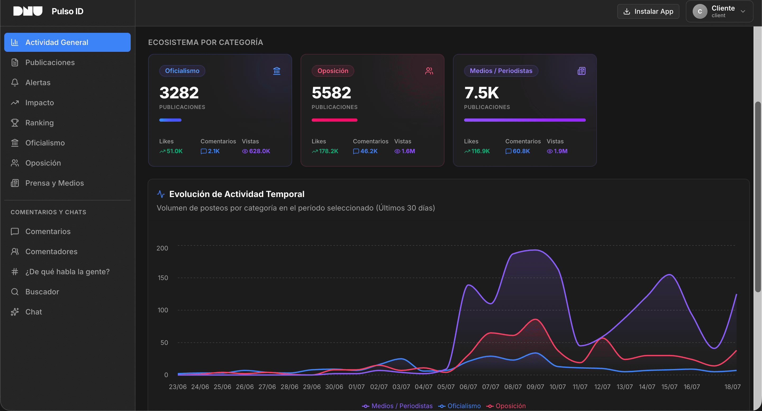Go to Alertas section
Screen dimensions: 762x411
click(67, 83)
